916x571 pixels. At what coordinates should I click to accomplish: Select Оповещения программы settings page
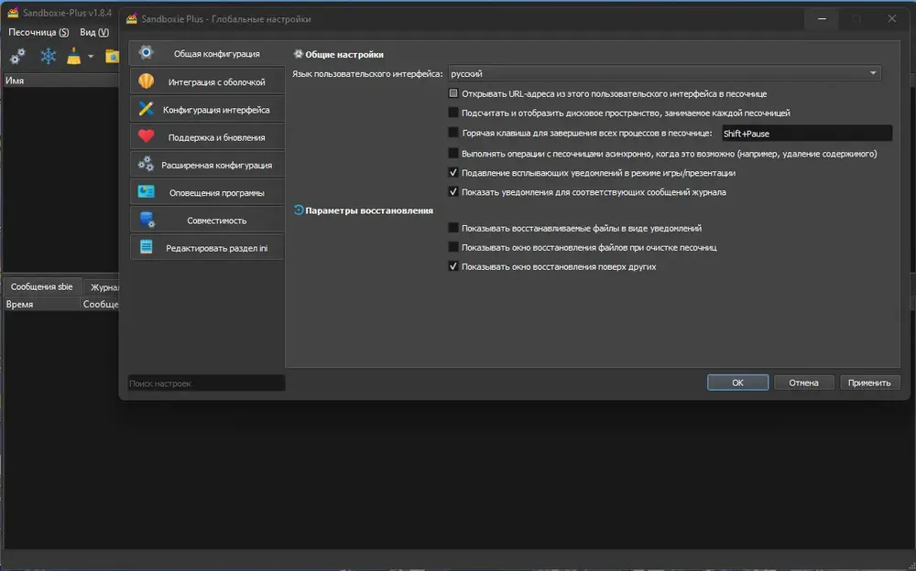click(x=207, y=192)
